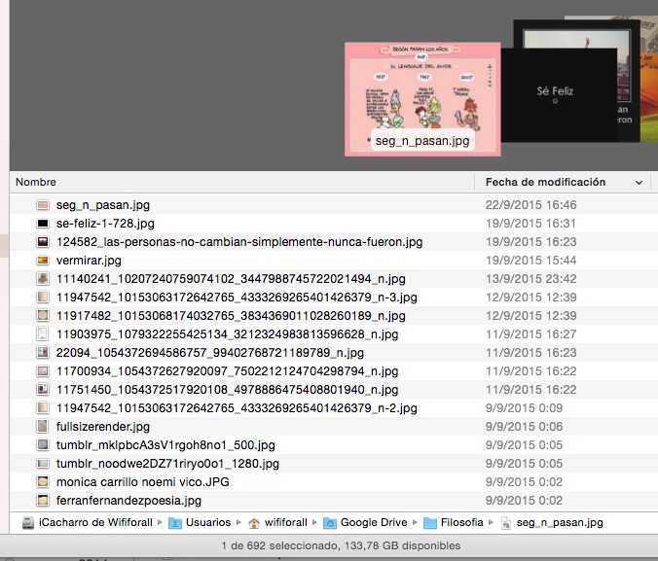The height and width of the screenshot is (561, 658).
Task: Select tumblr_mklpbcA3sV1rgoh8no1_500.jpg file
Action: click(165, 444)
